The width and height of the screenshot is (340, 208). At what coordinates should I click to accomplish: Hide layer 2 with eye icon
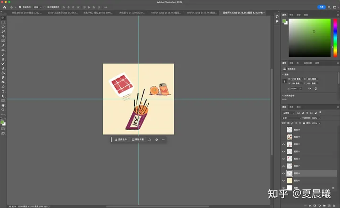(x=283, y=144)
